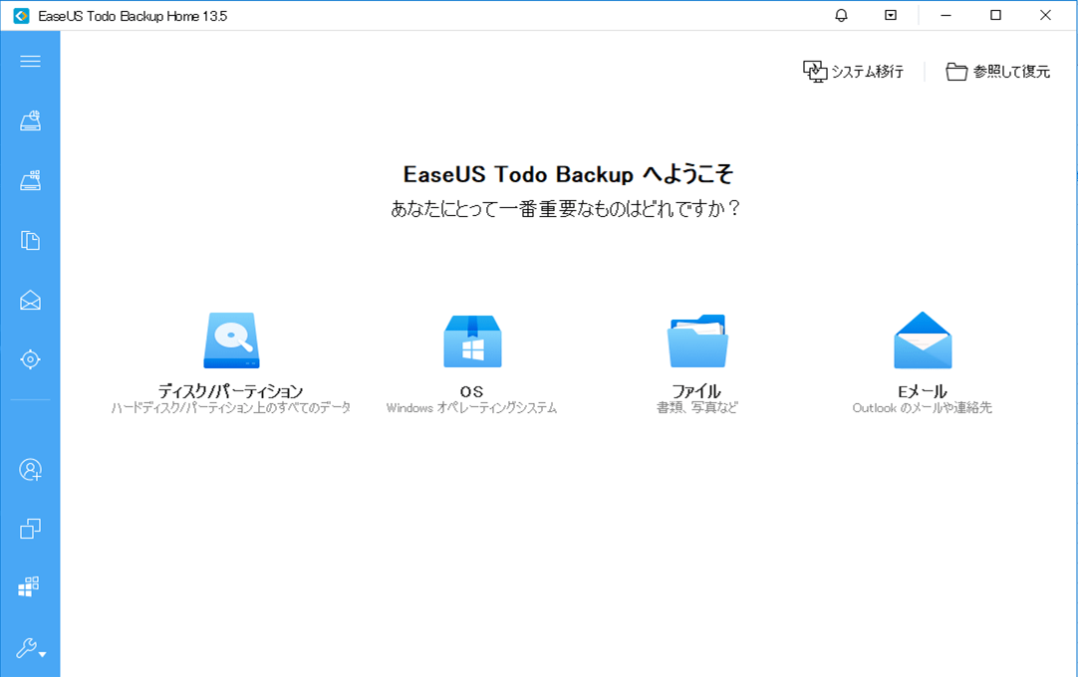This screenshot has height=677, width=1078.
Task: Maximize the EaseUS Todo Backup window
Action: pos(995,16)
